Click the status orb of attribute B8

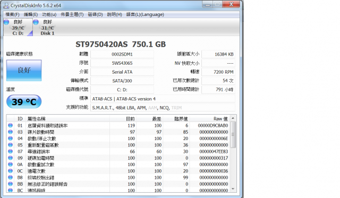coord(10,177)
